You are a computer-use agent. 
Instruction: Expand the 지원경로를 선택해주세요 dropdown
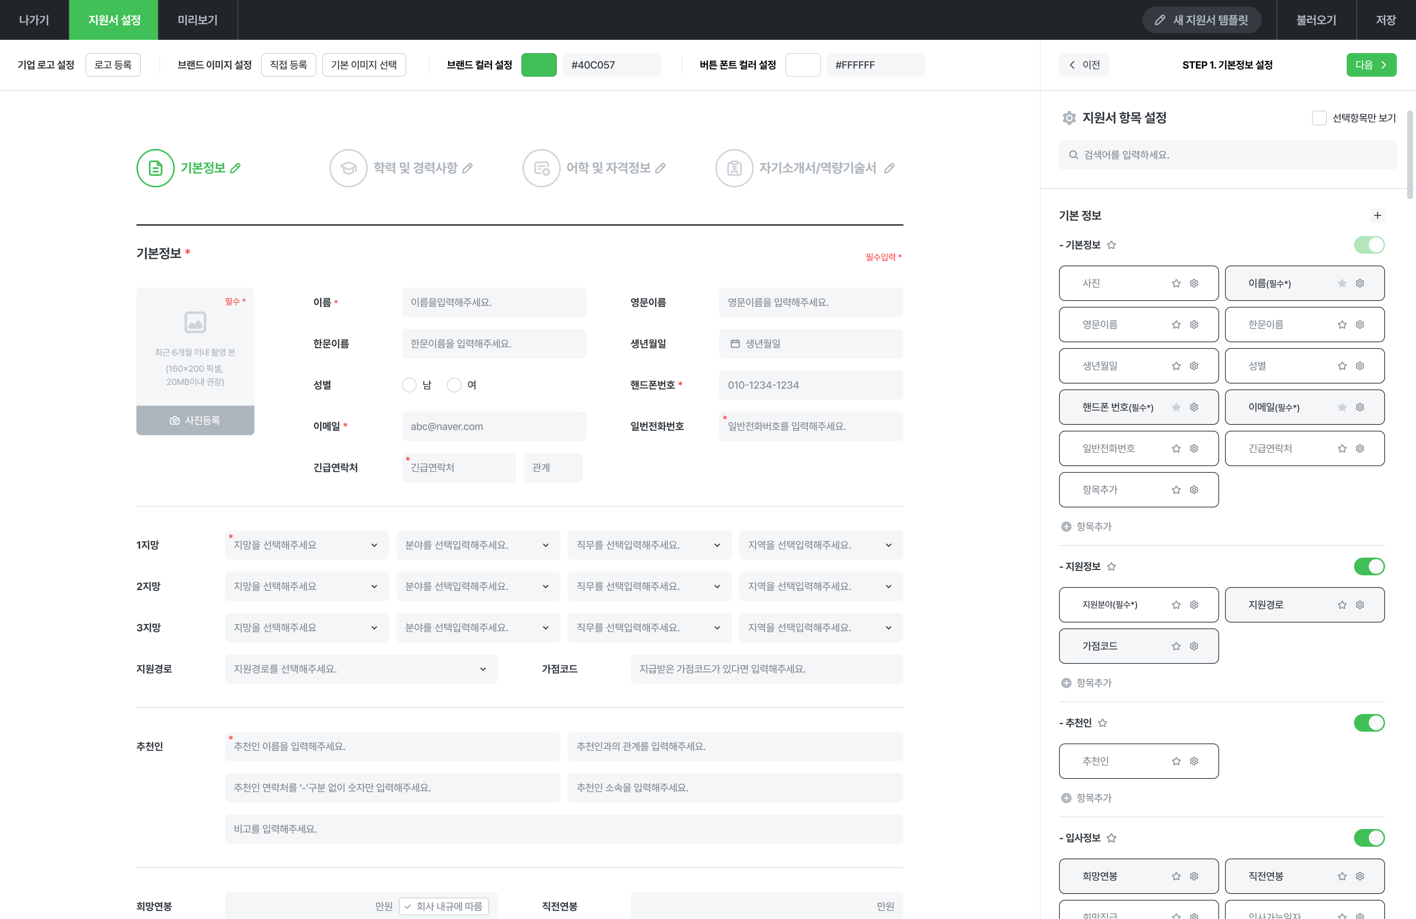click(x=361, y=669)
